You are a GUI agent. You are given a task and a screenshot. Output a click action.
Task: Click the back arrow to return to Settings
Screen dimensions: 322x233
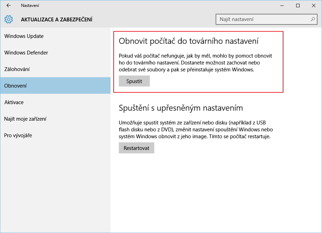click(8, 6)
